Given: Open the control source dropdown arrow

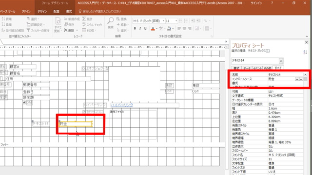Looking at the screenshot, I should point(297,79).
